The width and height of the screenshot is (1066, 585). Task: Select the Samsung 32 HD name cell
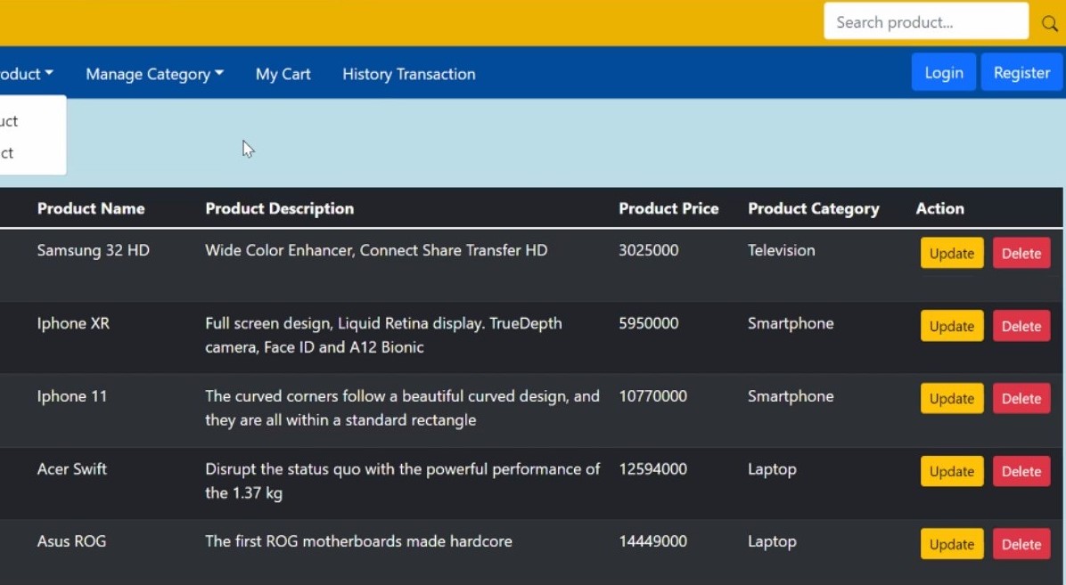click(93, 250)
